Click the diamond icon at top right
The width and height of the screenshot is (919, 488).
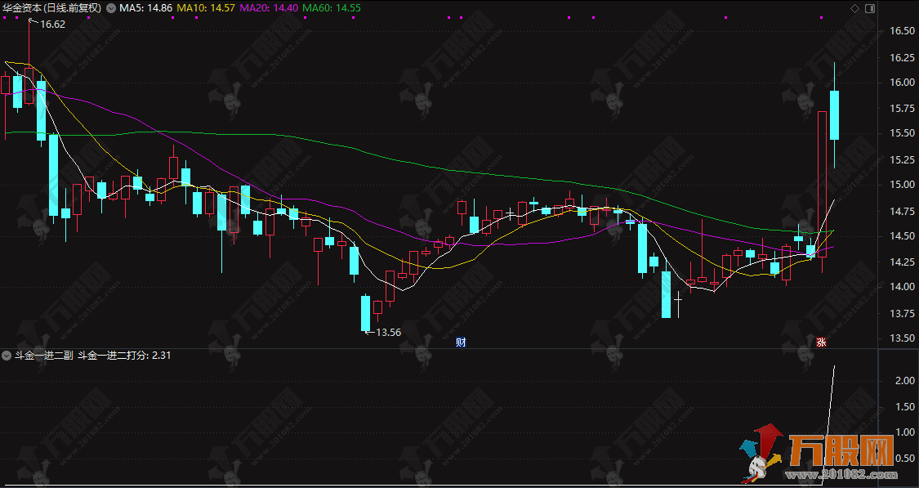point(854,8)
